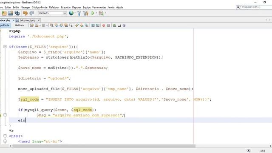This screenshot has height=153, width=272.
Task: Click the scroll right arrow of horizontal scrollbar
Action: point(271,146)
